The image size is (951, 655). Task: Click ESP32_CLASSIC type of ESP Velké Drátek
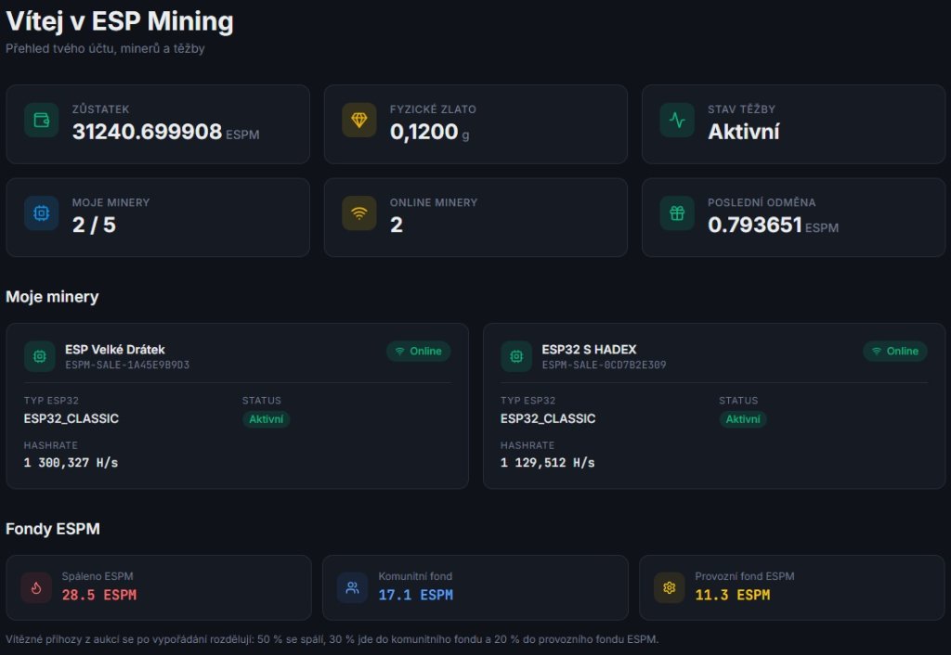click(x=72, y=418)
